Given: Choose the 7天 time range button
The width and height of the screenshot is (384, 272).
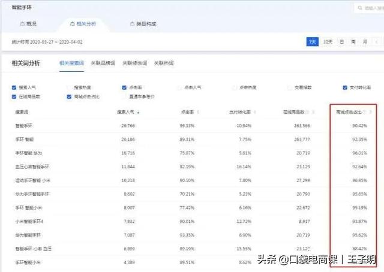Looking at the screenshot, I should point(312,42).
